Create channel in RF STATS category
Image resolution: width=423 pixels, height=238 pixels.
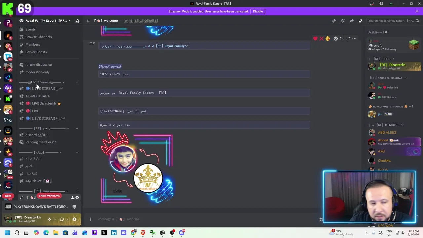click(x=77, y=129)
